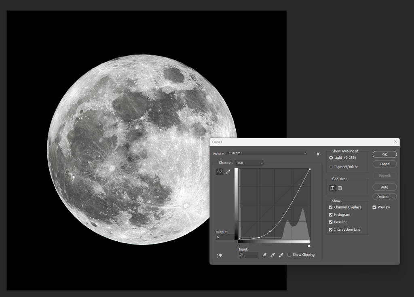The image size is (414, 297).
Task: Expand the Channel dropdown set to RGB
Action: coord(249,163)
